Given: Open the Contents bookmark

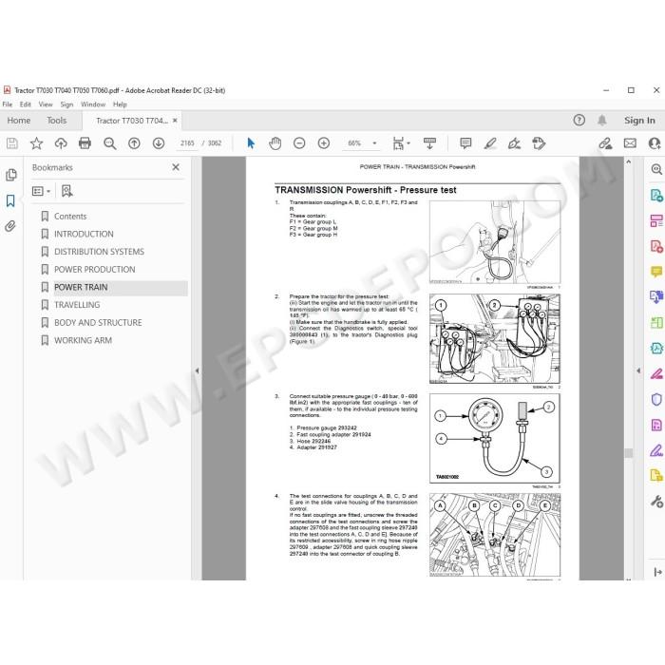Looking at the screenshot, I should [70, 217].
